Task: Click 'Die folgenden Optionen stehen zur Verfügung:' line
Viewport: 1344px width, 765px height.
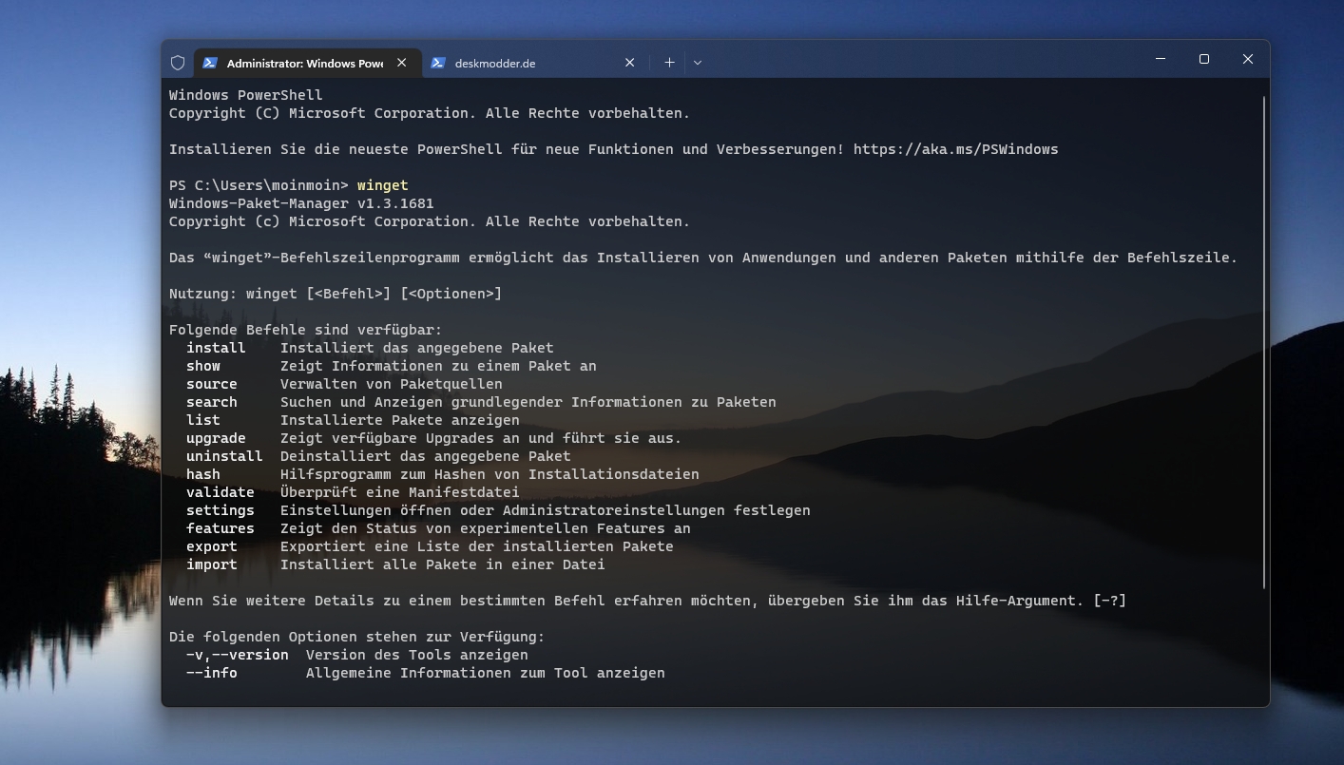Action: 357,637
